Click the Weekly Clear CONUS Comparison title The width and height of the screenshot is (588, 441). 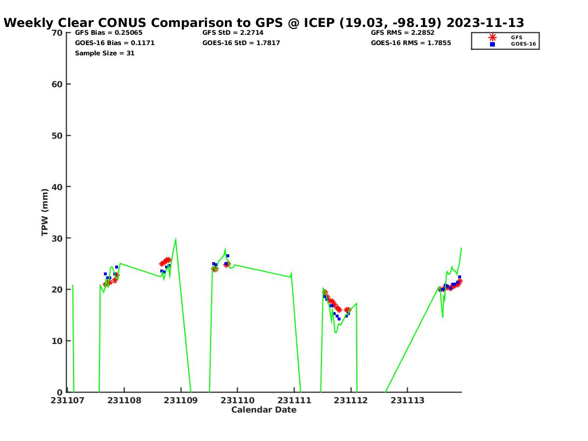(x=264, y=23)
